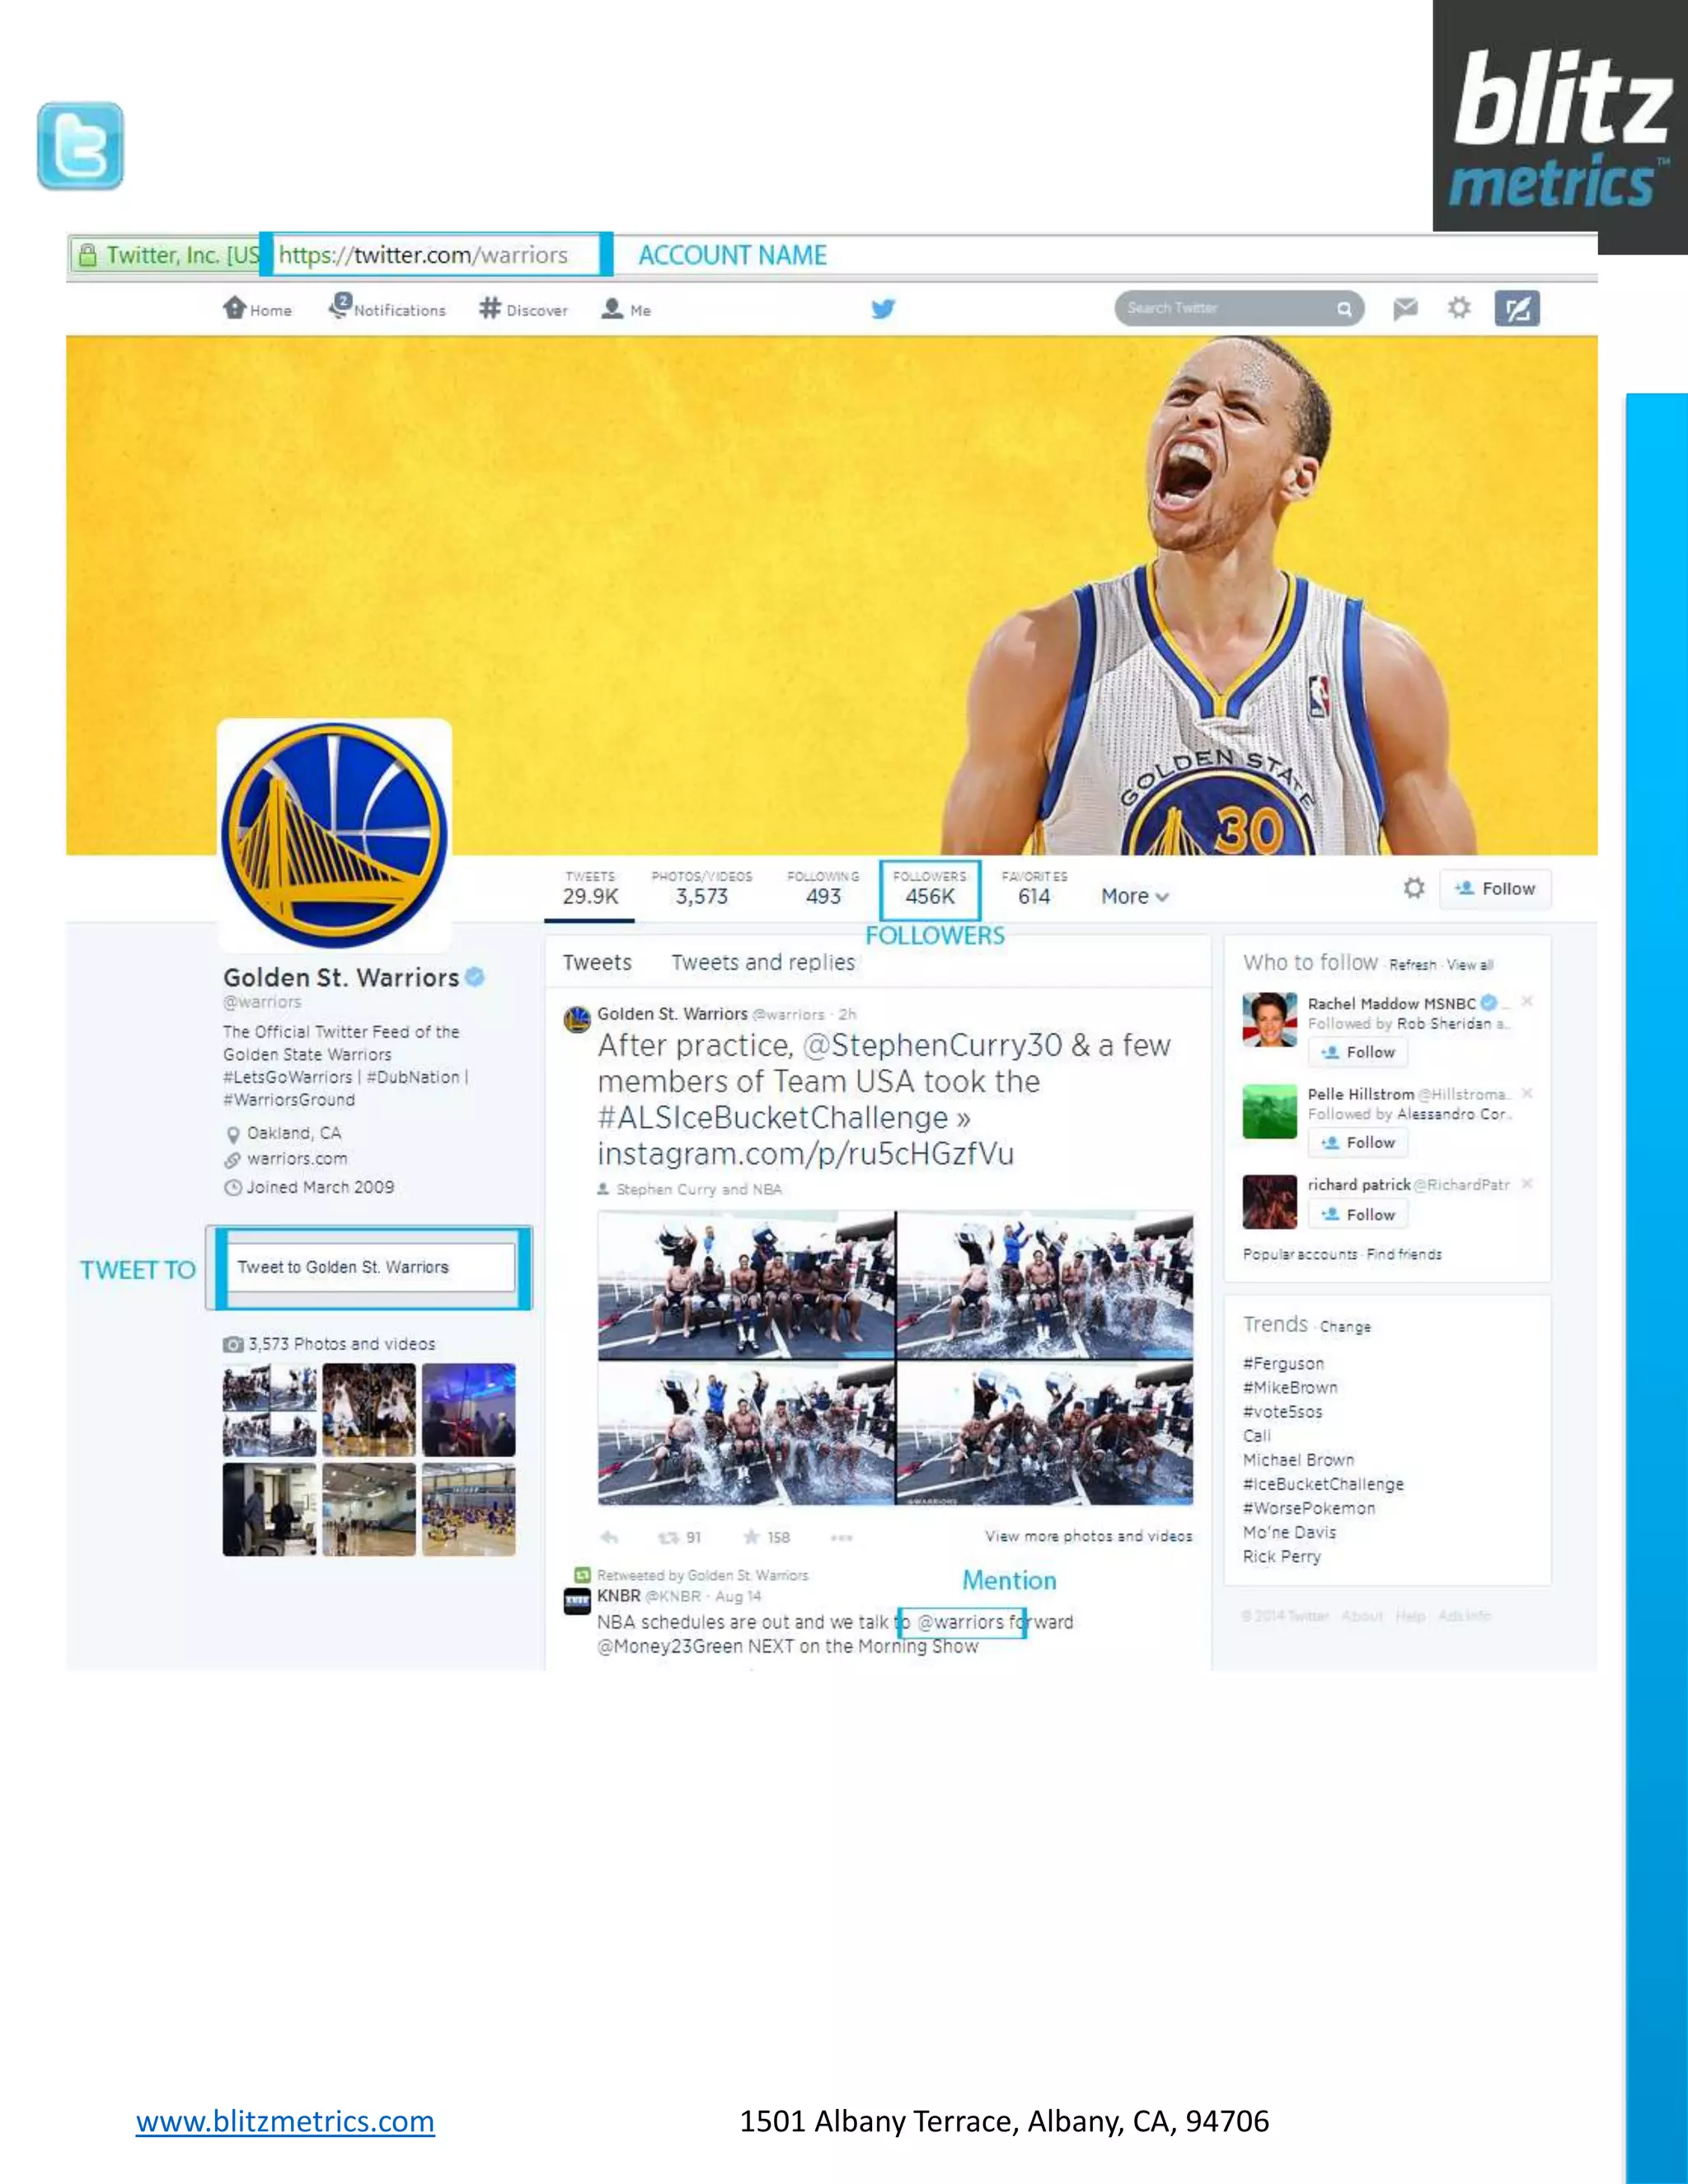Expand the More dropdown in profile stats
The image size is (1688, 2184).
1134,897
